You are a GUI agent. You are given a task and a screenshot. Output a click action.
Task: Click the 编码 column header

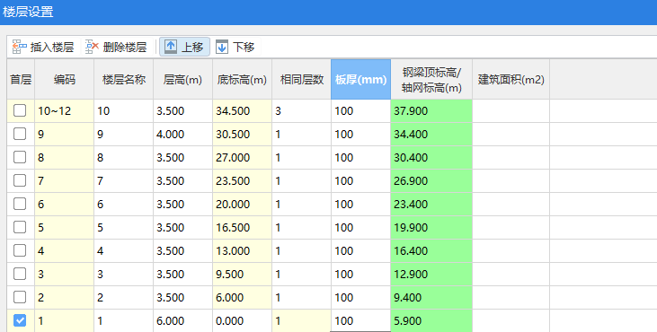tap(64, 80)
